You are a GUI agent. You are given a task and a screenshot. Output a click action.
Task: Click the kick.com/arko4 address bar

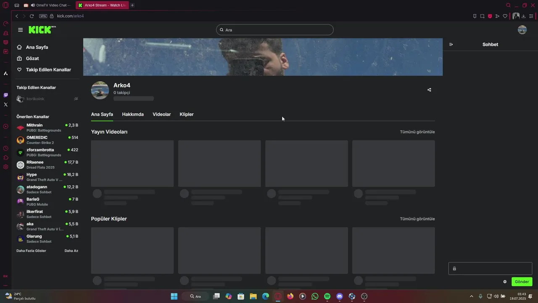pos(71,16)
